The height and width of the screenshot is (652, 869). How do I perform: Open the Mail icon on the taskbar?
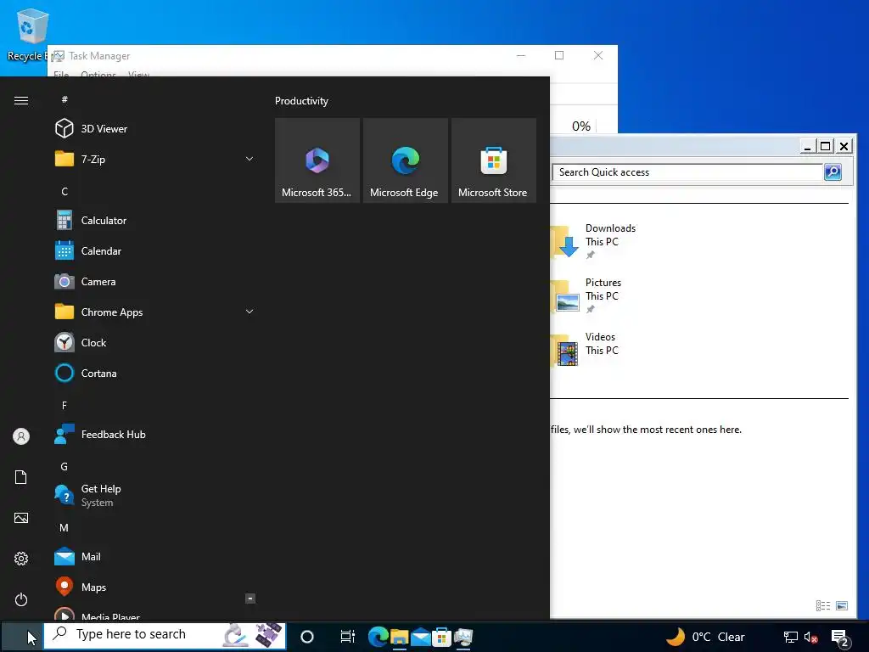tap(421, 637)
